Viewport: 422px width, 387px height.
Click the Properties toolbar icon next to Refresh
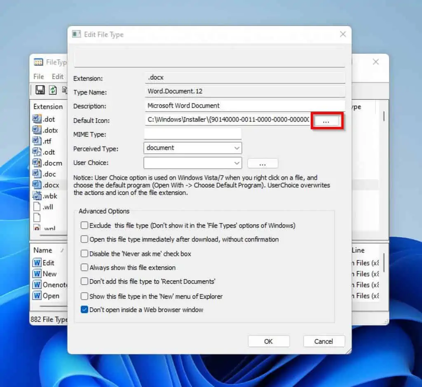(x=64, y=90)
